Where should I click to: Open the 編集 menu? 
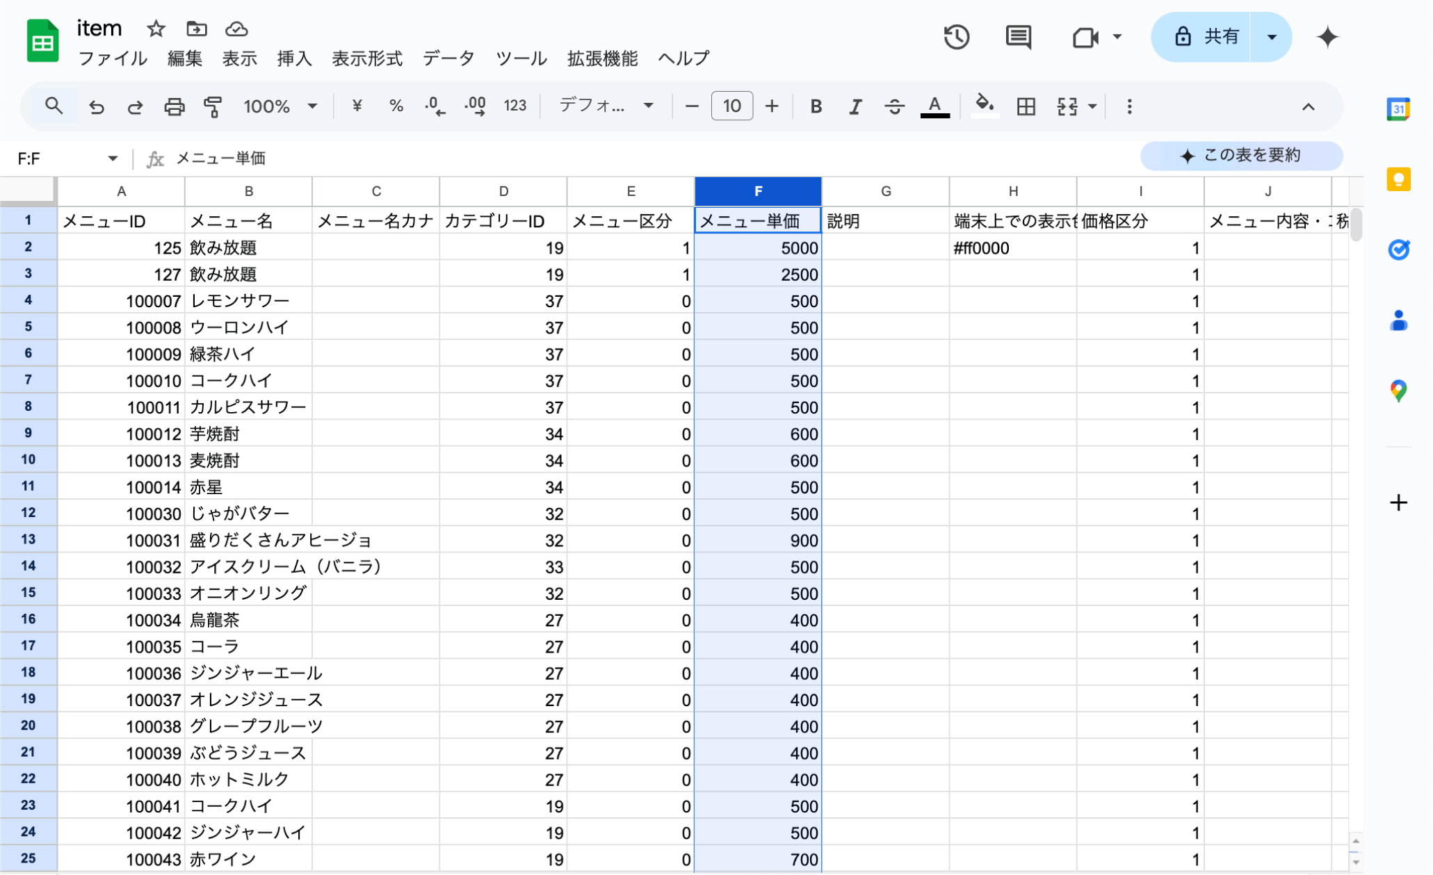point(184,58)
